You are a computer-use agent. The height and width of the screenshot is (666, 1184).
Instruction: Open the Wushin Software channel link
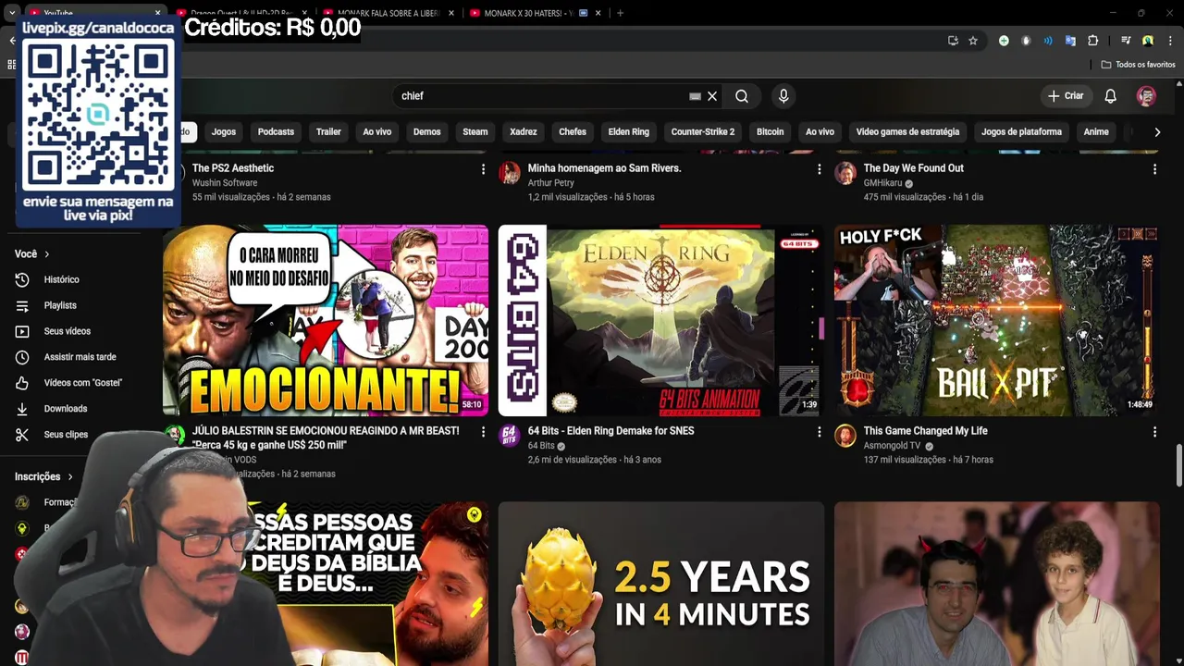click(x=225, y=183)
